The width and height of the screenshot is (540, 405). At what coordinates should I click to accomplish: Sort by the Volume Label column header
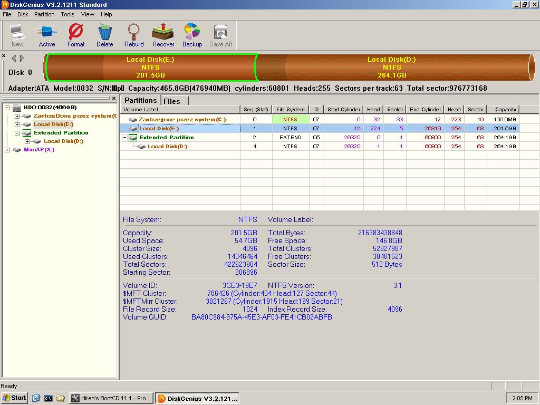coord(180,110)
